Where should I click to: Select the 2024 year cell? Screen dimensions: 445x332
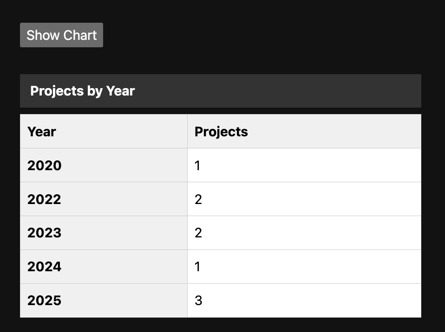click(x=44, y=267)
